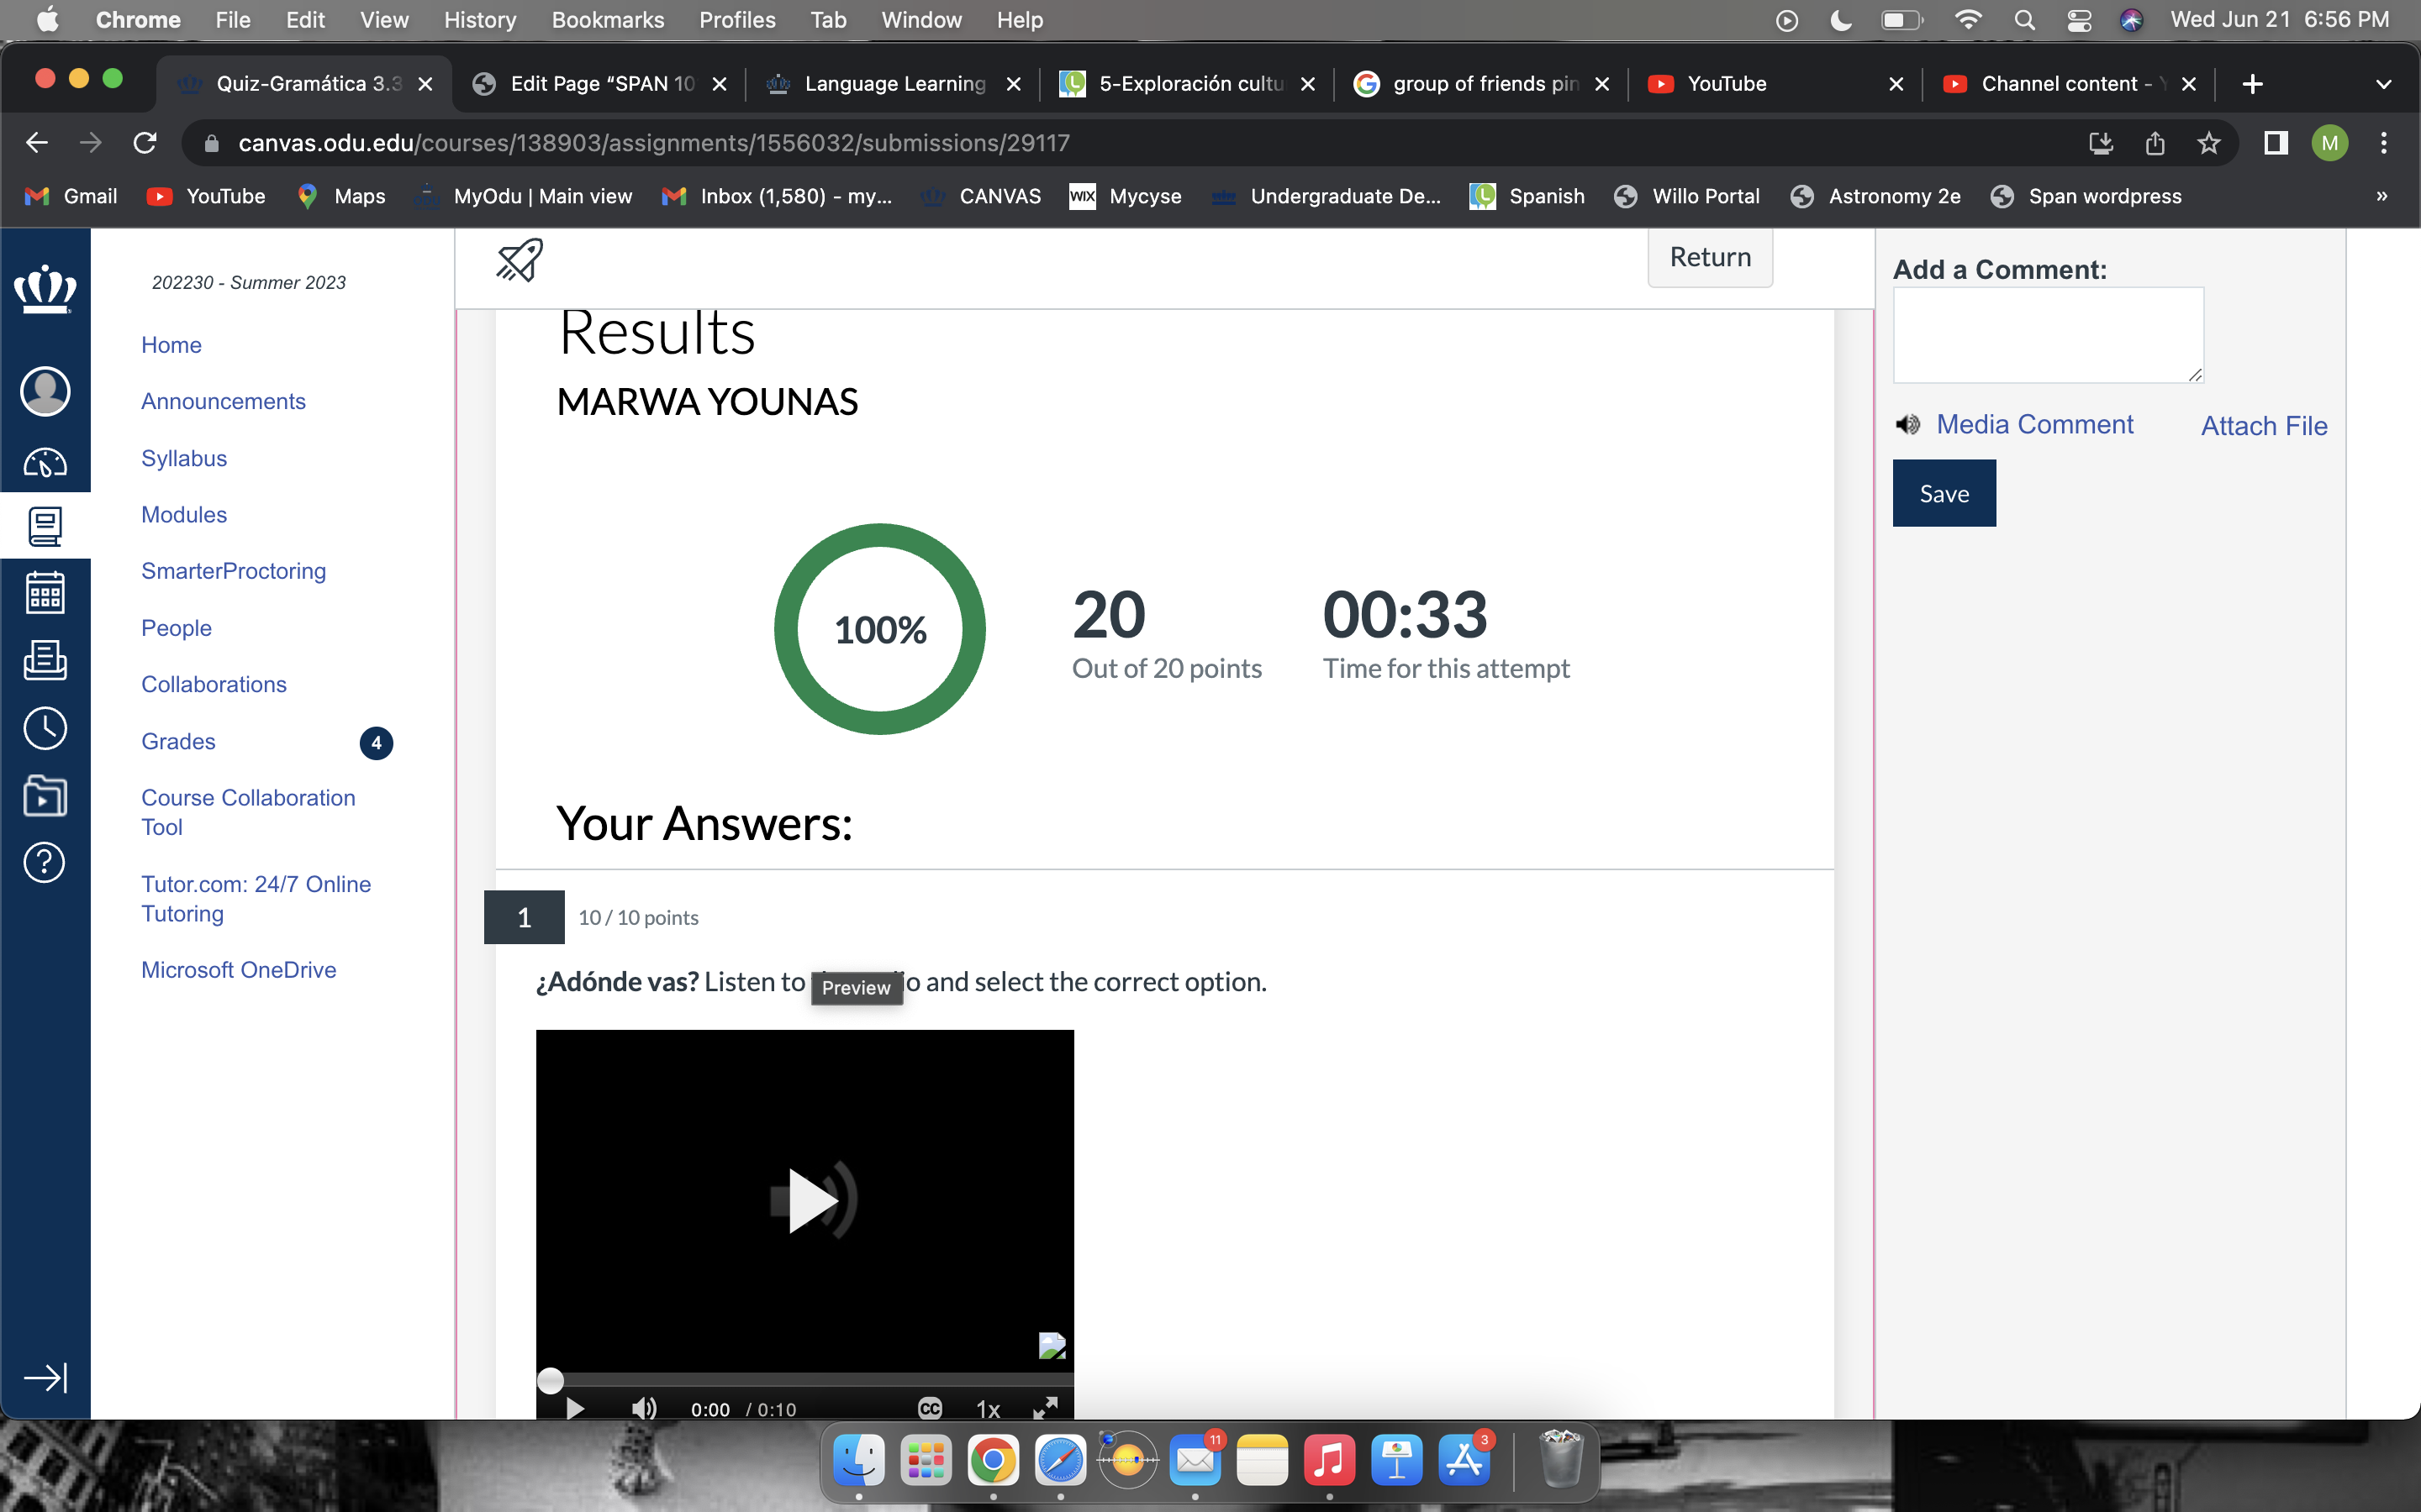Switch to the Channel content tab
Screen dimensions: 2421x1512
coord(2069,84)
